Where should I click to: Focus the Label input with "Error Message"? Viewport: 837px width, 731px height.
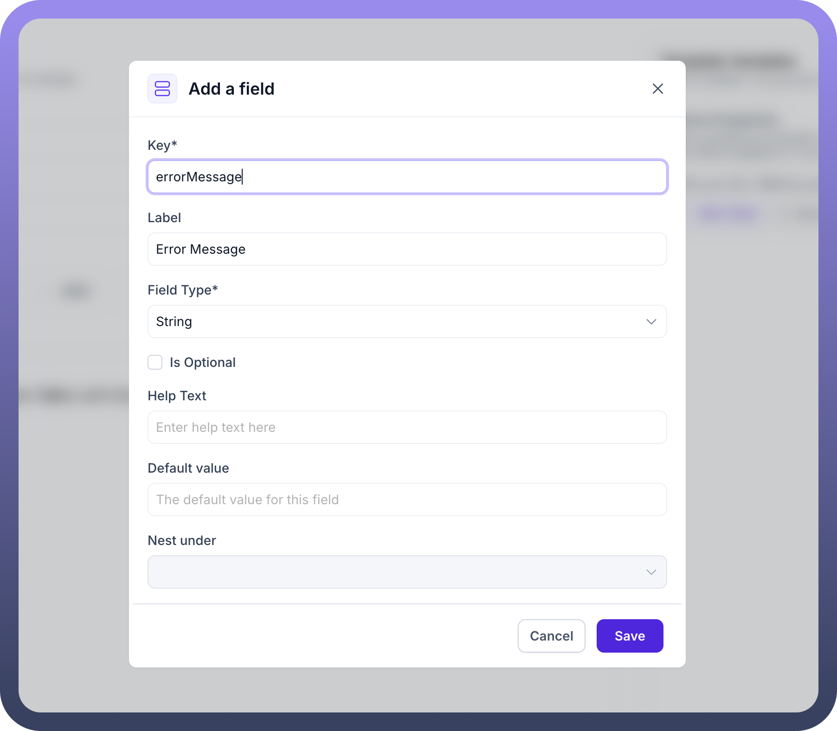pos(406,249)
